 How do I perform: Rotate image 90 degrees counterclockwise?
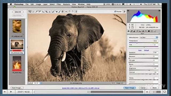click(x=69, y=11)
